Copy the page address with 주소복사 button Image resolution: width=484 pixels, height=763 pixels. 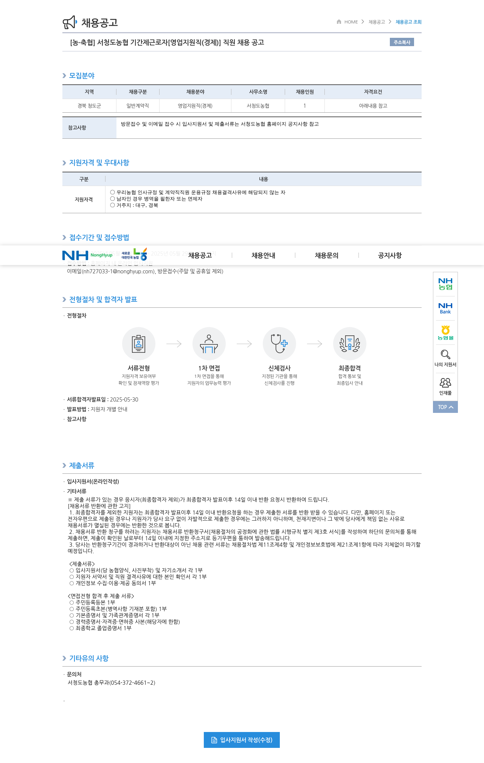[402, 42]
